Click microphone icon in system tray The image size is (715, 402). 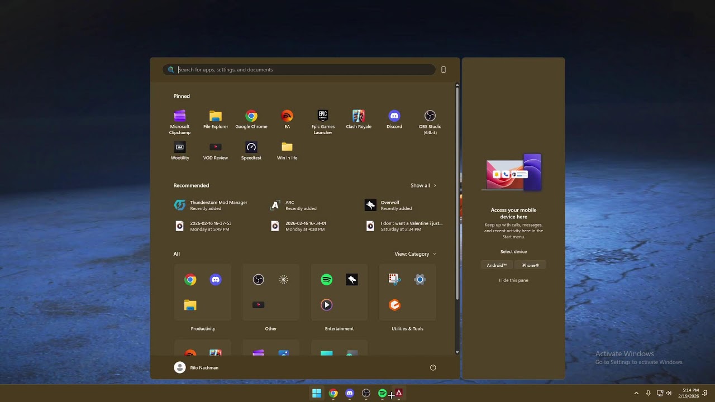[648, 393]
